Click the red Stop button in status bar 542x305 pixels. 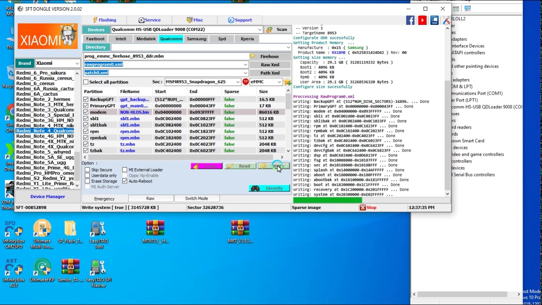point(368,208)
